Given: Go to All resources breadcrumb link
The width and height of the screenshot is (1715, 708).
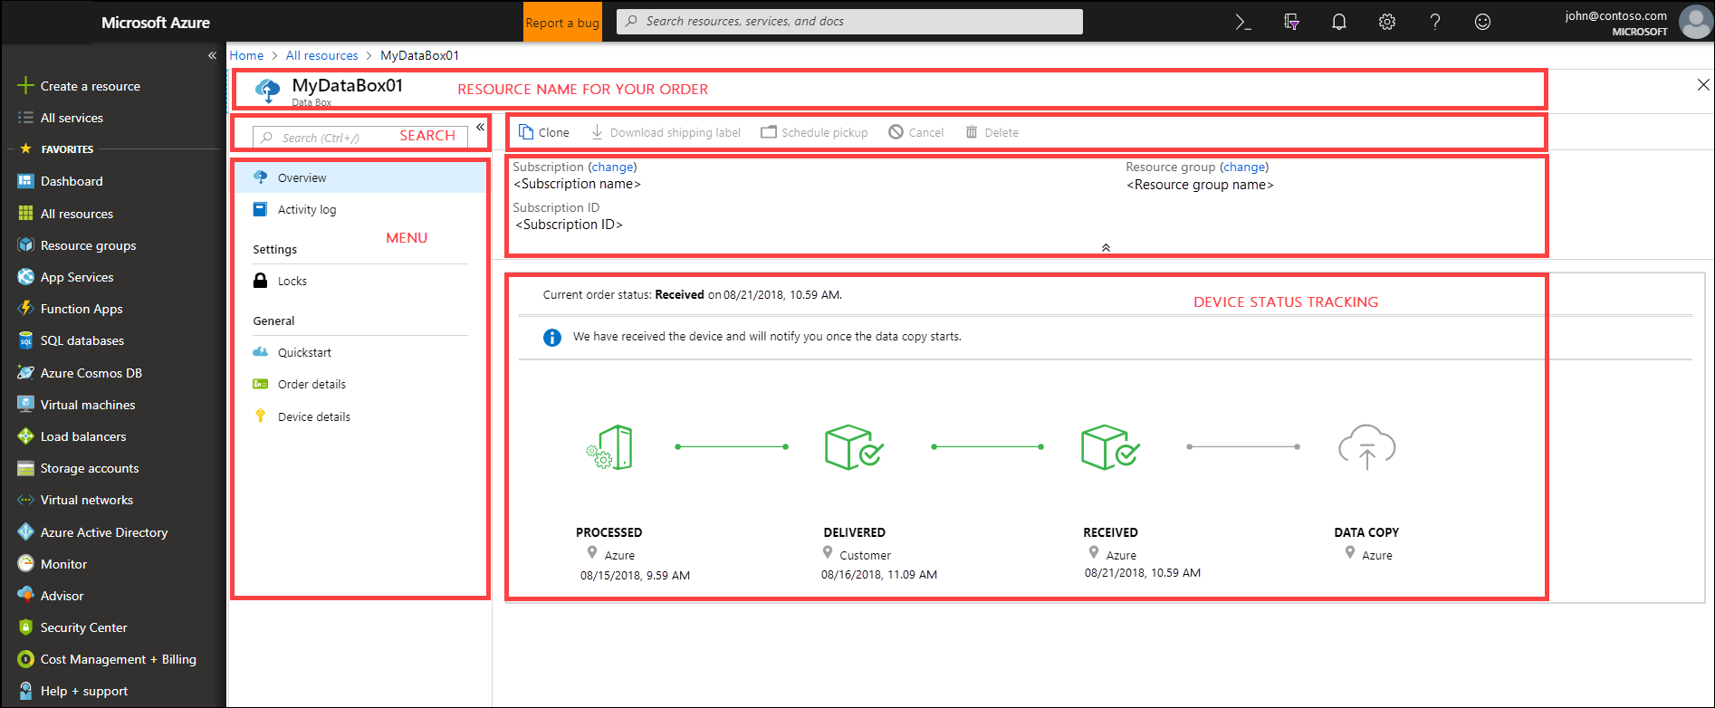Looking at the screenshot, I should point(321,55).
